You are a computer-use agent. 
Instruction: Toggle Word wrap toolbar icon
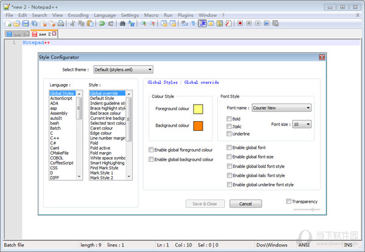[x=184, y=24]
